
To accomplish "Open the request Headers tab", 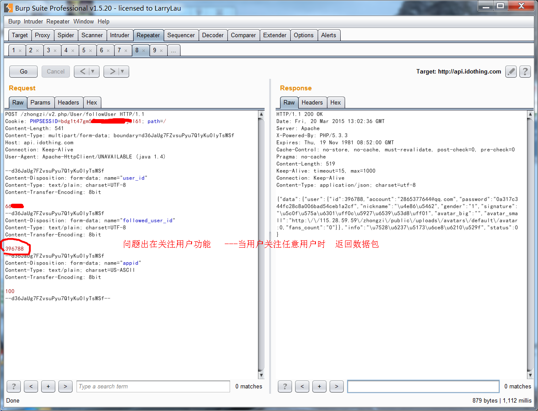I will [x=68, y=102].
